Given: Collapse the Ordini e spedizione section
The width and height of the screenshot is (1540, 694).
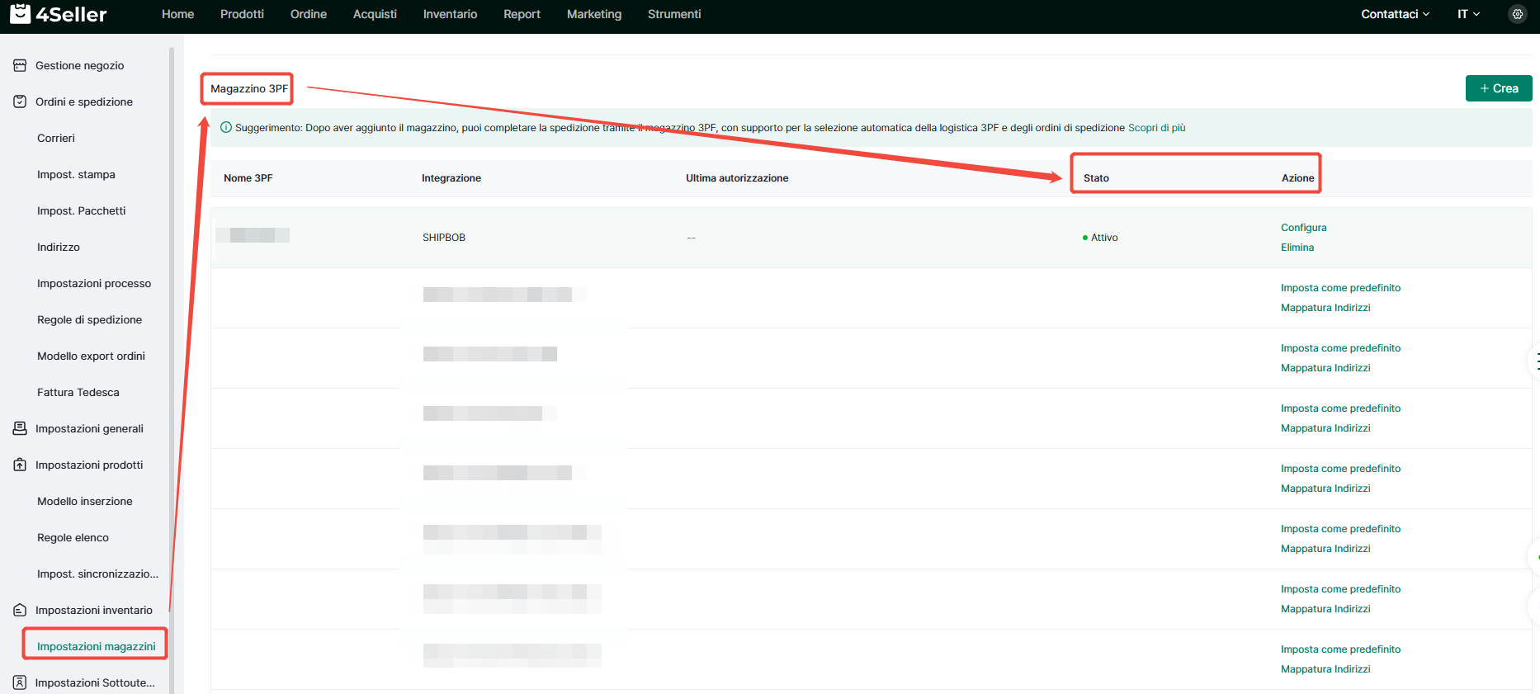Looking at the screenshot, I should (x=83, y=102).
